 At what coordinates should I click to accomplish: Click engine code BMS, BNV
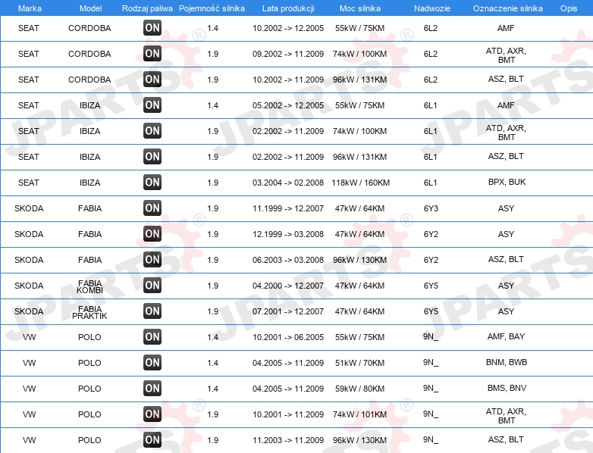pos(507,388)
